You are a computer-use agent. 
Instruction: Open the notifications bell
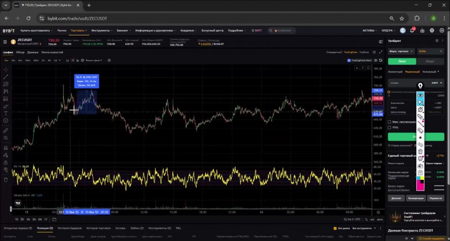point(412,30)
